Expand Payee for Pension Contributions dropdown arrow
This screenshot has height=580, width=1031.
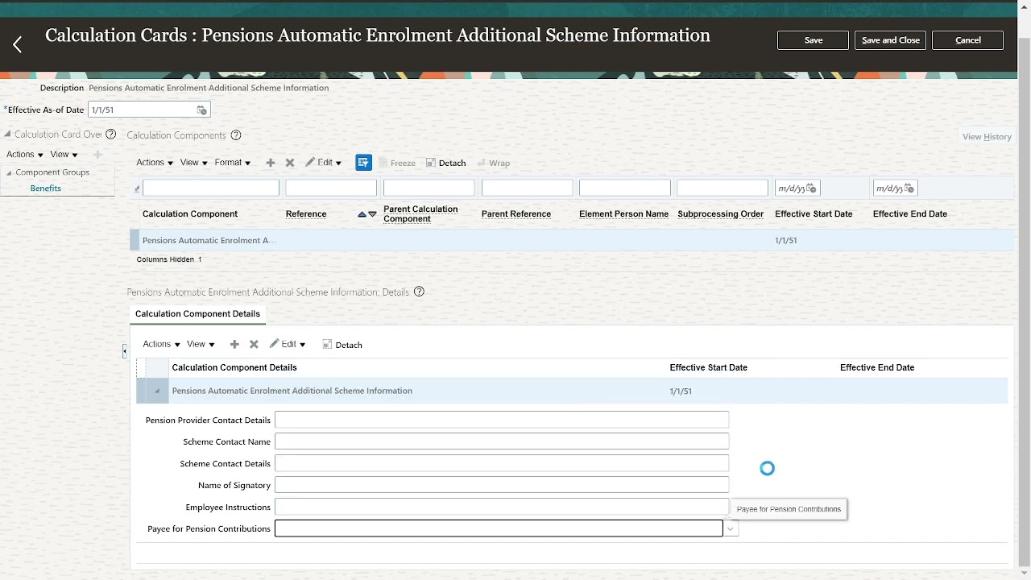(731, 529)
